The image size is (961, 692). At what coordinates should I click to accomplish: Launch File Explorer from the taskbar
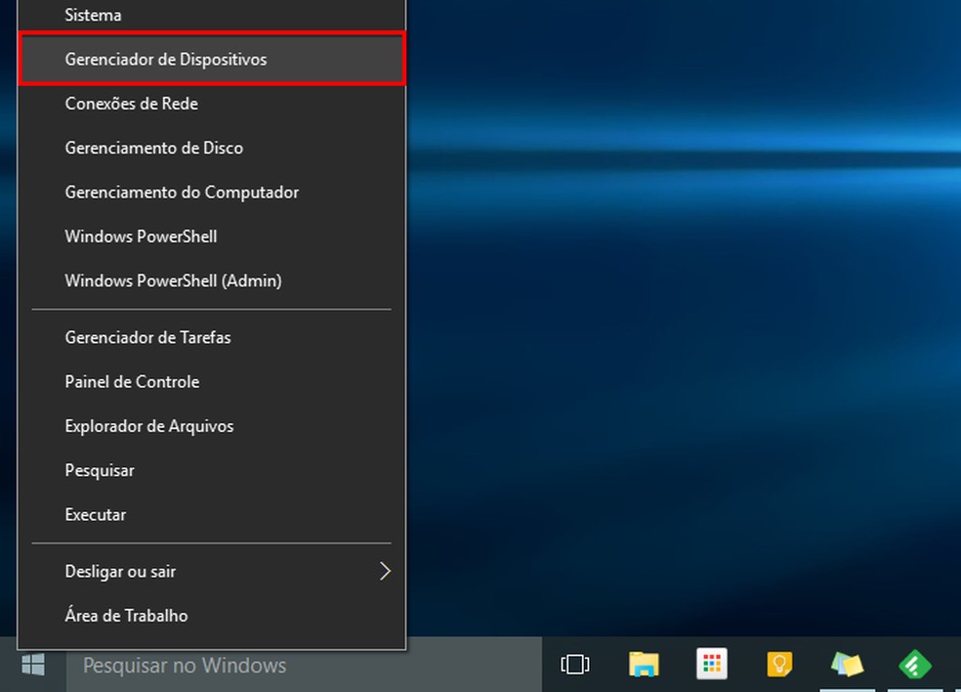pyautogui.click(x=644, y=665)
